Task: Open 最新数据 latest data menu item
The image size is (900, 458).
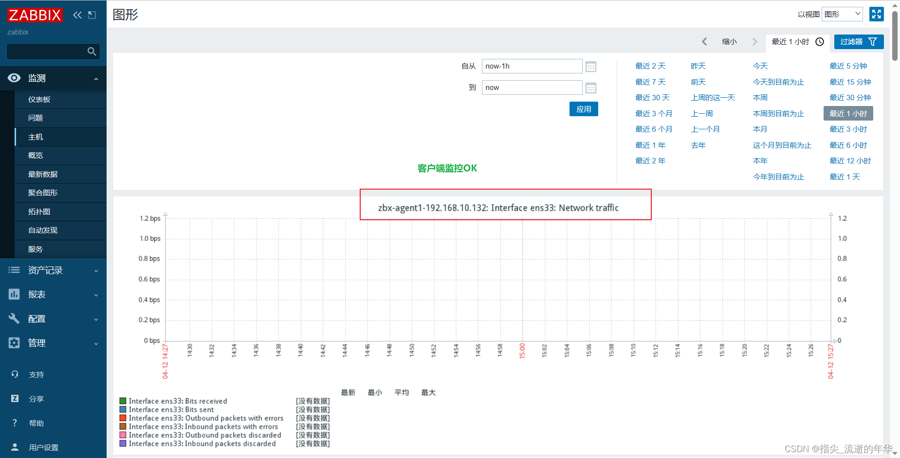Action: (x=61, y=174)
